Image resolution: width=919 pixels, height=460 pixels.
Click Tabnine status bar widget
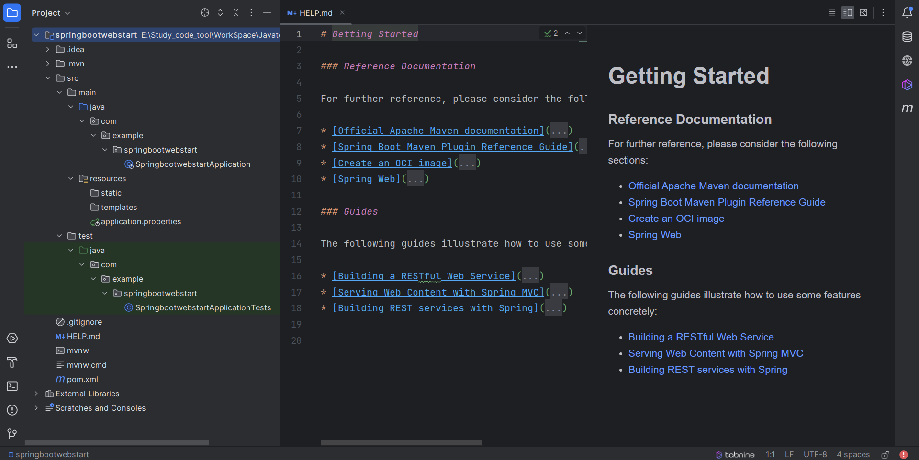(735, 454)
